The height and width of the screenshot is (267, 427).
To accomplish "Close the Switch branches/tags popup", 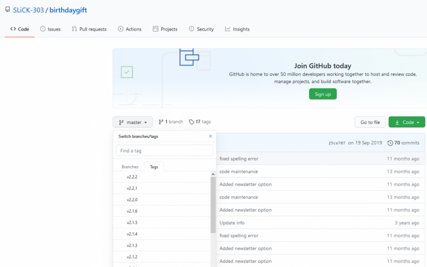I will click(210, 136).
